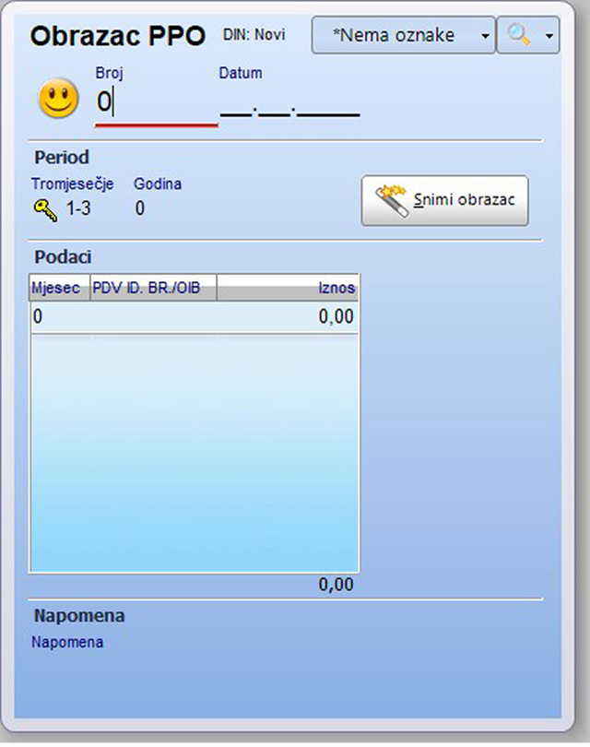This screenshot has height=747, width=590.
Task: Click the total 0,00 below the table
Action: click(x=336, y=585)
